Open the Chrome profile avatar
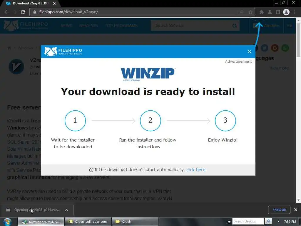The width and height of the screenshot is (301, 226). [x=286, y=12]
